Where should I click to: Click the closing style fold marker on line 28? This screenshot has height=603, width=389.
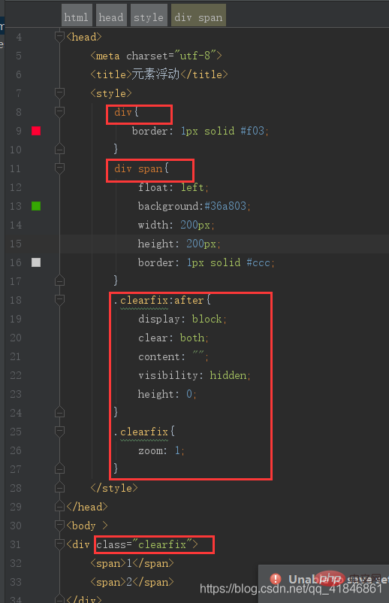(59, 488)
